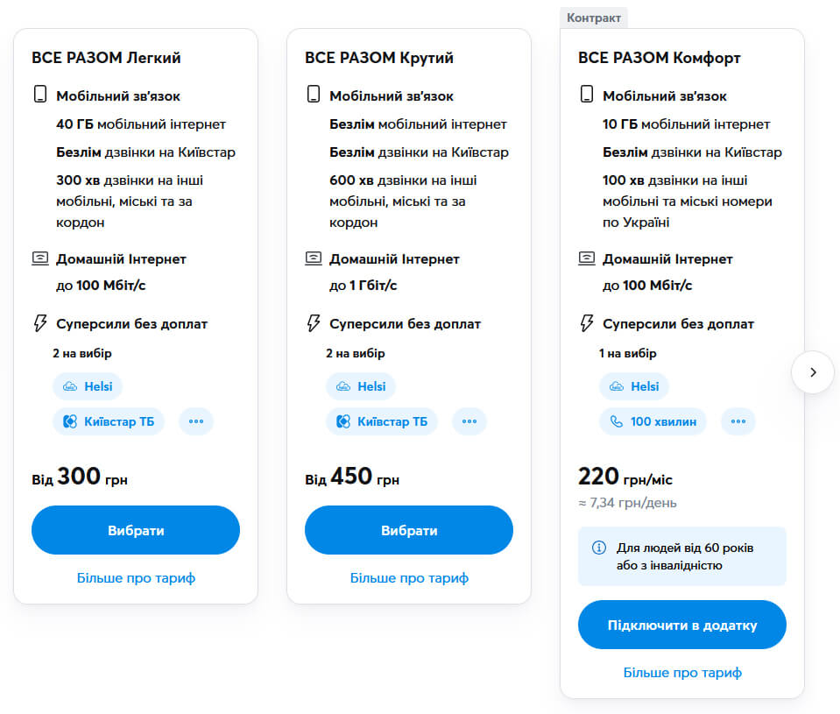Open Більше про тариф for Комфорт
The height and width of the screenshot is (714, 840).
(682, 673)
